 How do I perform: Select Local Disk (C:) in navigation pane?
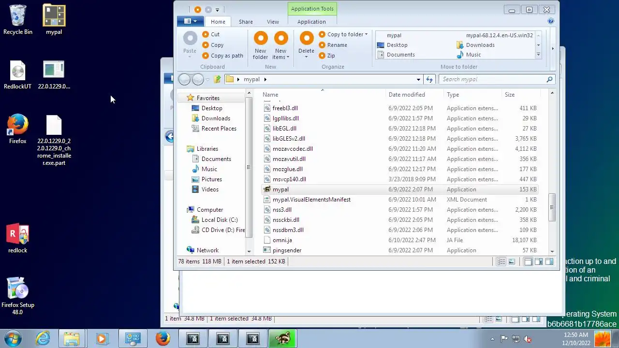pyautogui.click(x=214, y=220)
